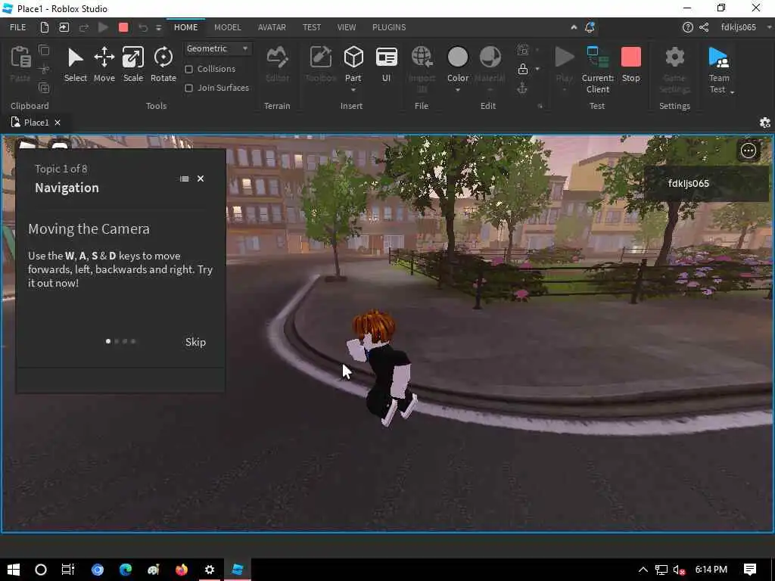
Task: Switch to the AVATAR tab
Action: [x=272, y=27]
